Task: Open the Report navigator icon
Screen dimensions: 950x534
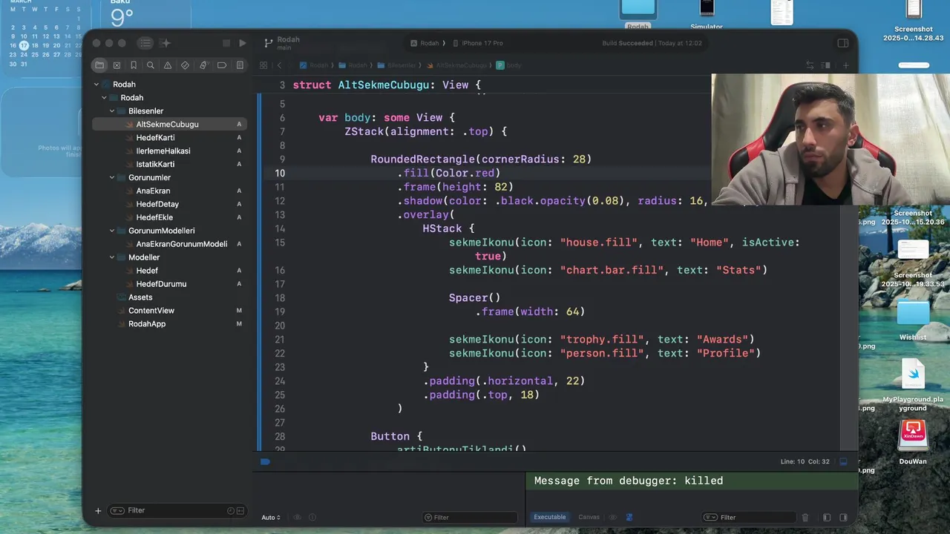Action: 240,65
